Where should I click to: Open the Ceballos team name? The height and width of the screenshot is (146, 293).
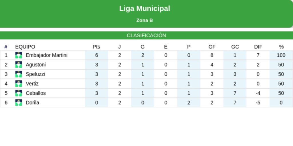point(36,93)
